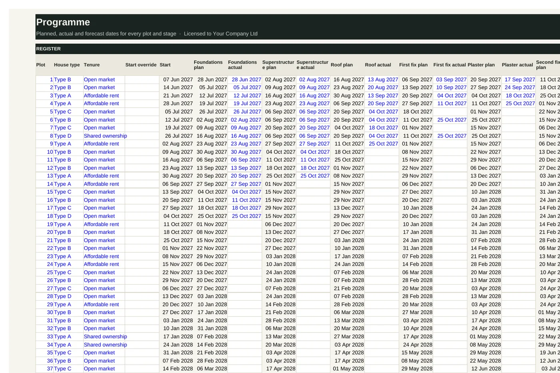The image size is (560, 373).
Task: Click plot 19 Type A link
Action: tap(62, 224)
